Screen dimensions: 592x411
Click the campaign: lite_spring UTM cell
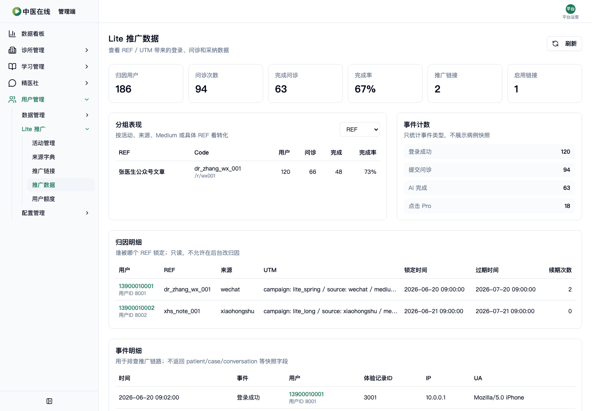pos(330,289)
